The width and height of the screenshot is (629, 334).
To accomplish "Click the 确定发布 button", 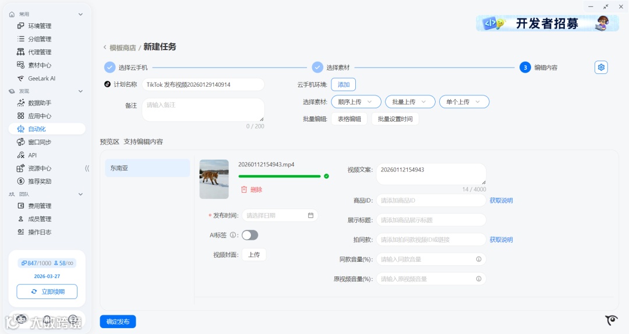I will 118,322.
